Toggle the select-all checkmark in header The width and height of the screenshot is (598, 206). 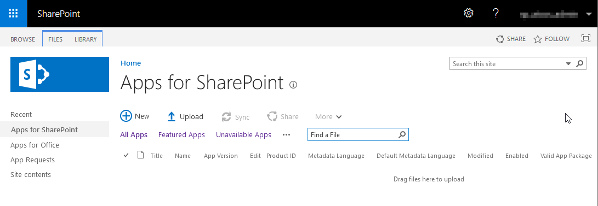click(x=126, y=155)
